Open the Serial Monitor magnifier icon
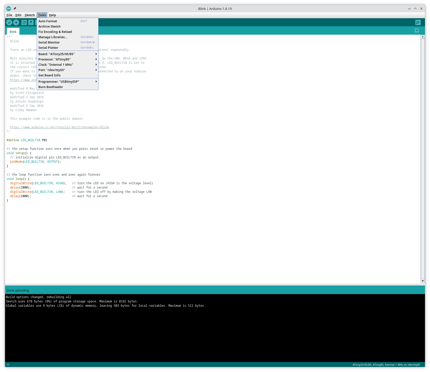Screen dimensions: 430x372 [418, 23]
